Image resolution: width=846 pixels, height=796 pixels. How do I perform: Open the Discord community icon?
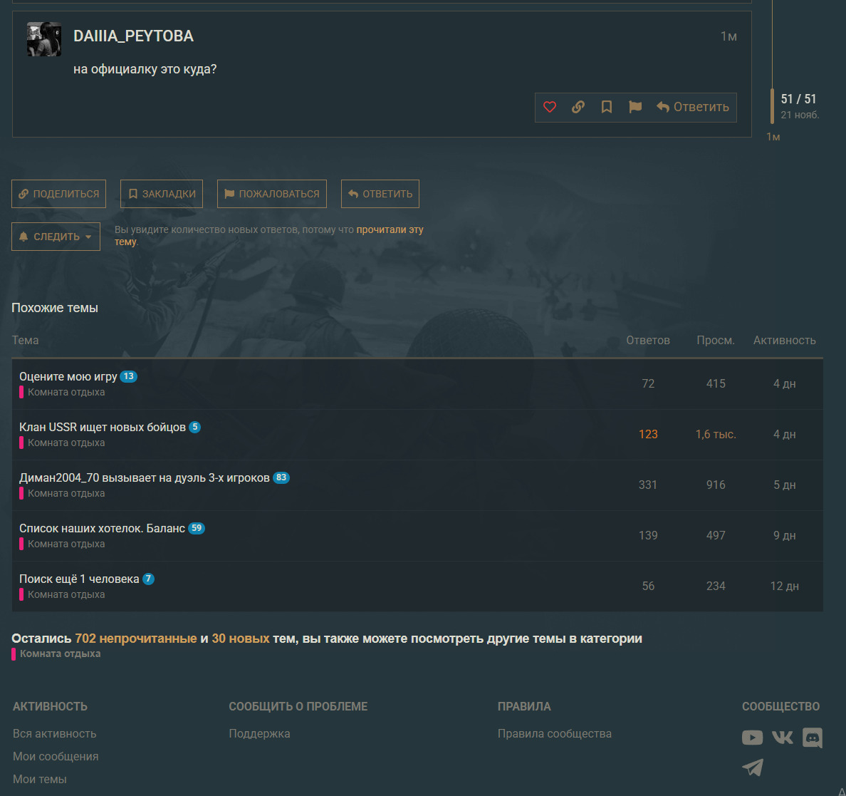[x=813, y=738]
